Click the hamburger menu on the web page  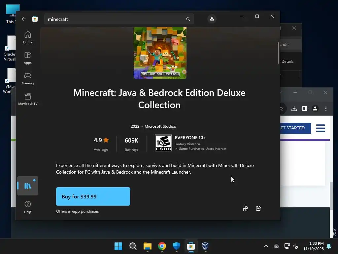point(320,128)
